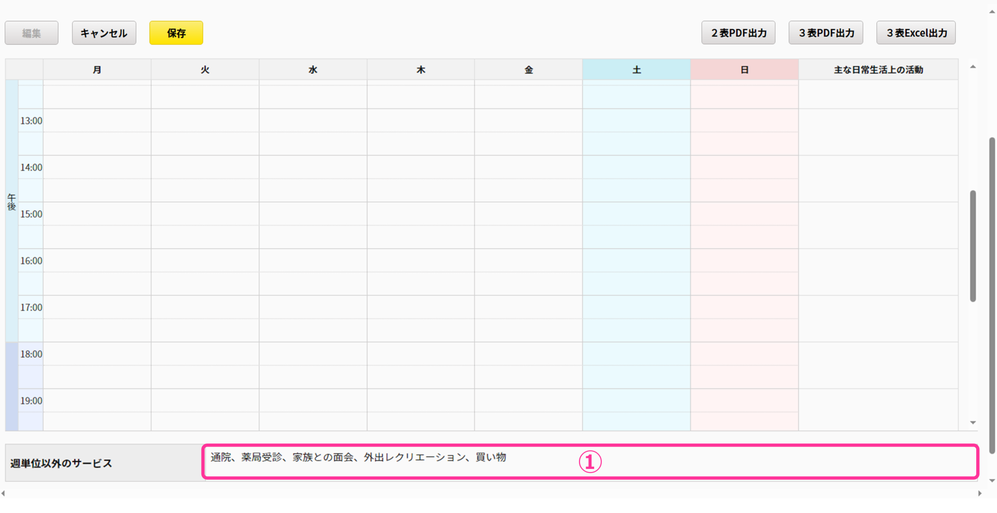Click the greyed-out 編集 edit button
The image size is (997, 513).
coord(32,33)
